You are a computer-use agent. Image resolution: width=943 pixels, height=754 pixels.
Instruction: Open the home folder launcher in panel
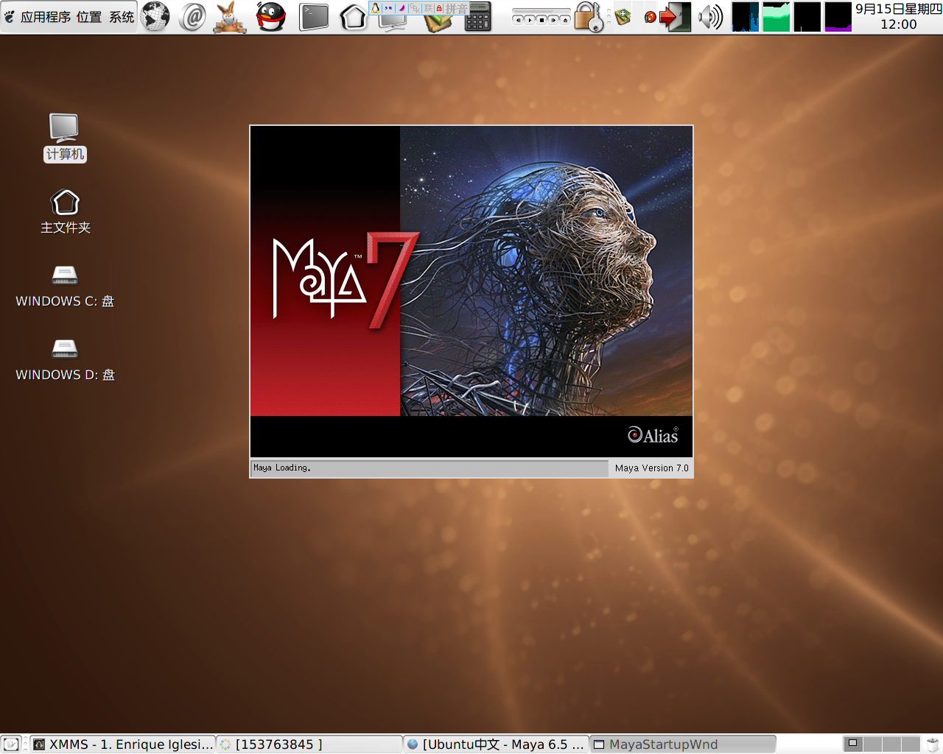coord(354,17)
